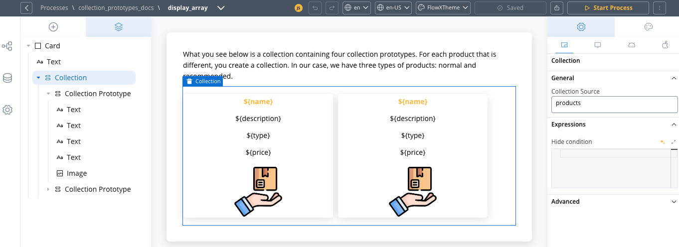Switch to the add component plus tab
This screenshot has width=679, height=247.
coord(53,27)
